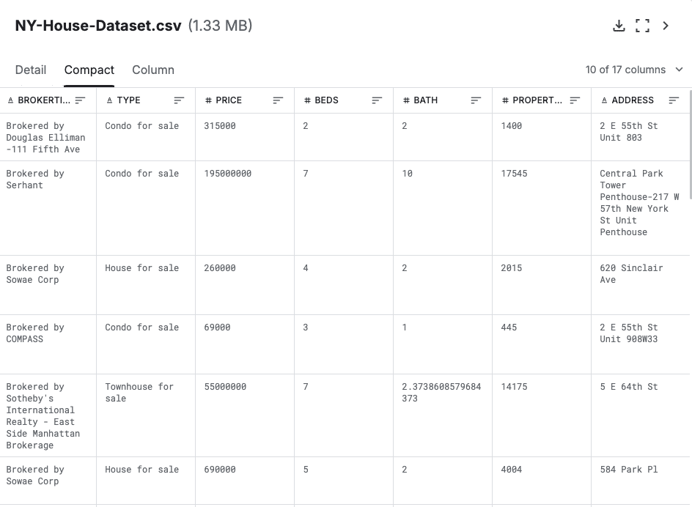Switch to the Detail tab
The width and height of the screenshot is (692, 507).
(x=31, y=70)
